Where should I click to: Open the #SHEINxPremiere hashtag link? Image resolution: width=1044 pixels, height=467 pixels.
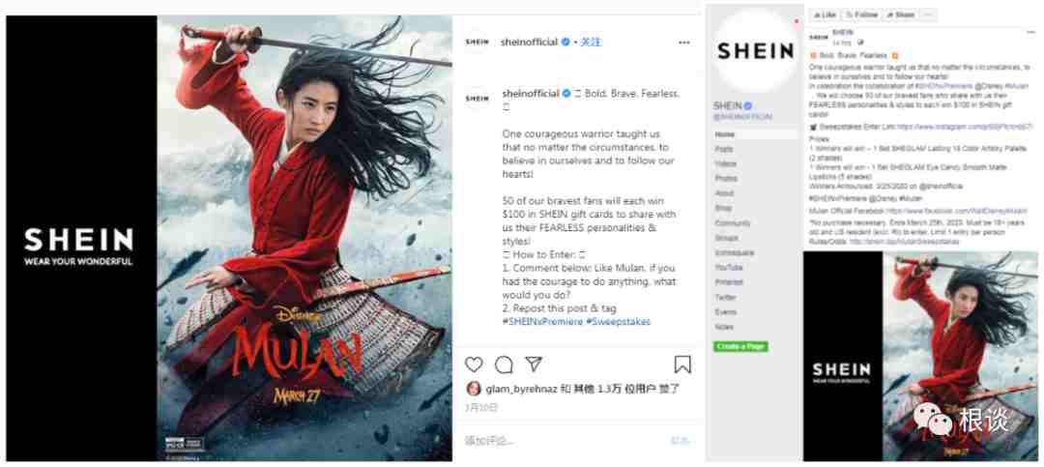[x=540, y=322]
